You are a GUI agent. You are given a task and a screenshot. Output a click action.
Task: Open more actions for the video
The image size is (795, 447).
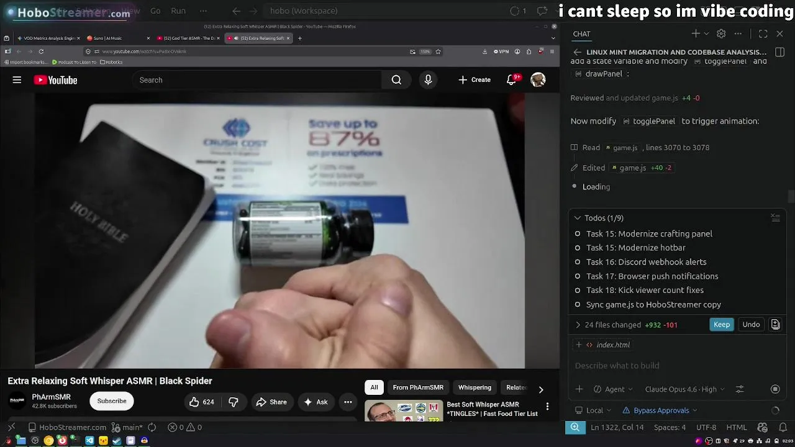tap(348, 402)
